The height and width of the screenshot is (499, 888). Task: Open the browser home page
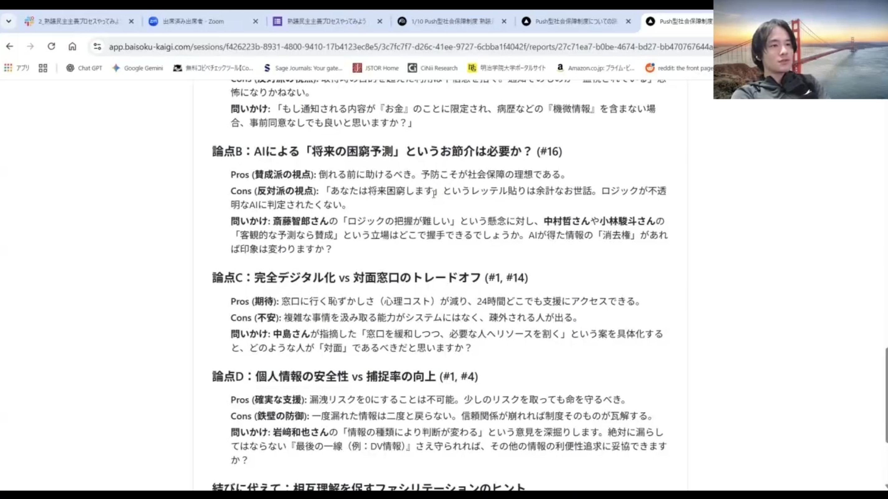[72, 46]
